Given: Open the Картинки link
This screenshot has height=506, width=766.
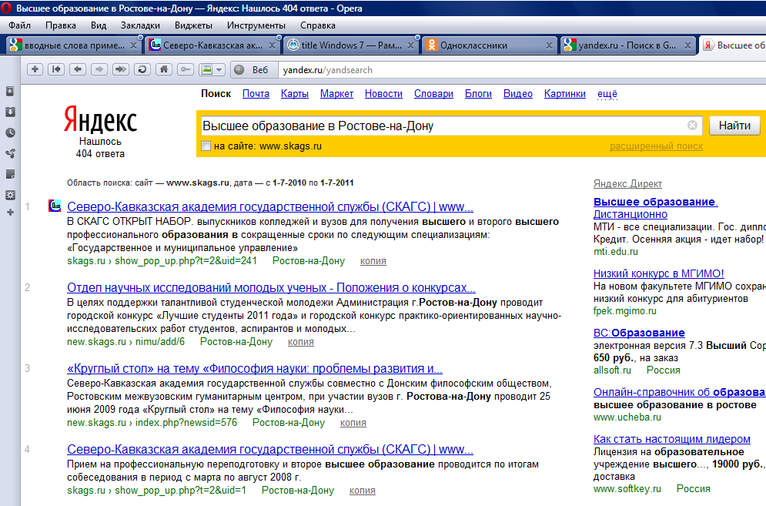Looking at the screenshot, I should [x=565, y=93].
